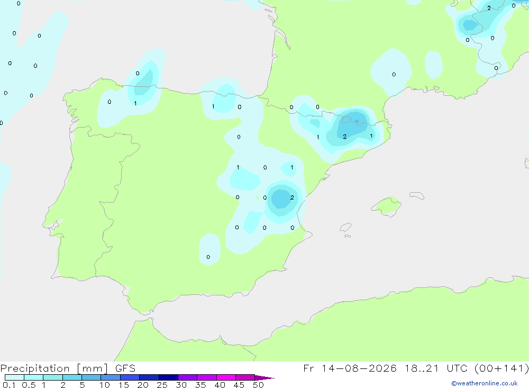
Task: Click the '20' legend scale label
Action: (143, 385)
